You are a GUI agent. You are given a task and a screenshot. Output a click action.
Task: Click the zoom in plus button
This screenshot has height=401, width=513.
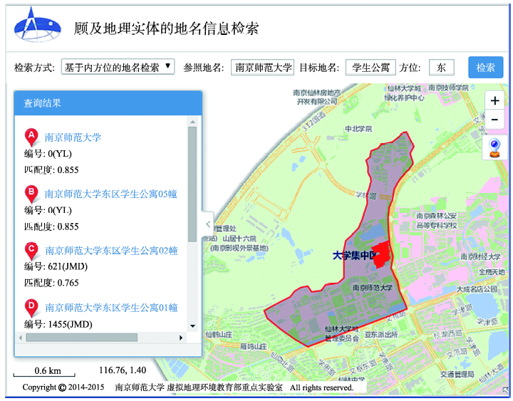[494, 100]
